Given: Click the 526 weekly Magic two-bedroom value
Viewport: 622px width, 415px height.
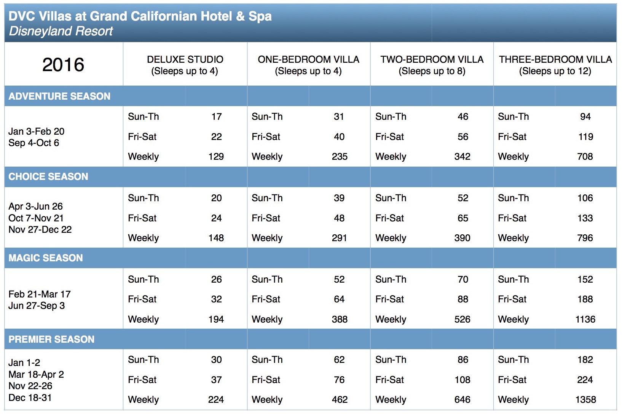Looking at the screenshot, I should (x=463, y=320).
